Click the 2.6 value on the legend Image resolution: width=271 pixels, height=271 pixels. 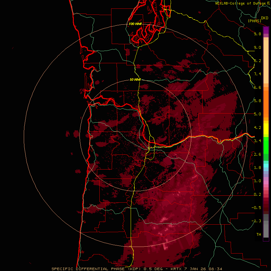(257, 154)
